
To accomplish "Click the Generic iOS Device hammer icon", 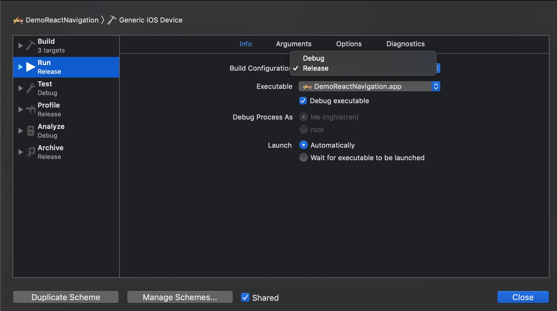I will (x=112, y=20).
